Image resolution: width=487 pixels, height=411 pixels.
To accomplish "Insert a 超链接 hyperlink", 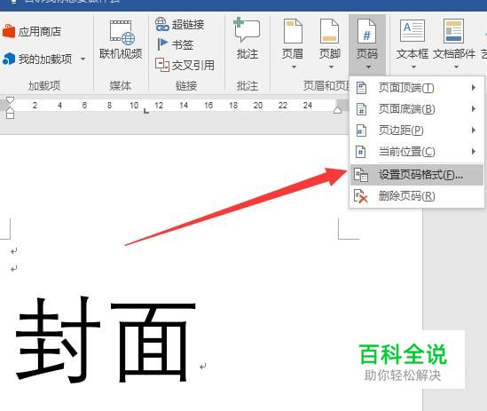I will pyautogui.click(x=180, y=24).
